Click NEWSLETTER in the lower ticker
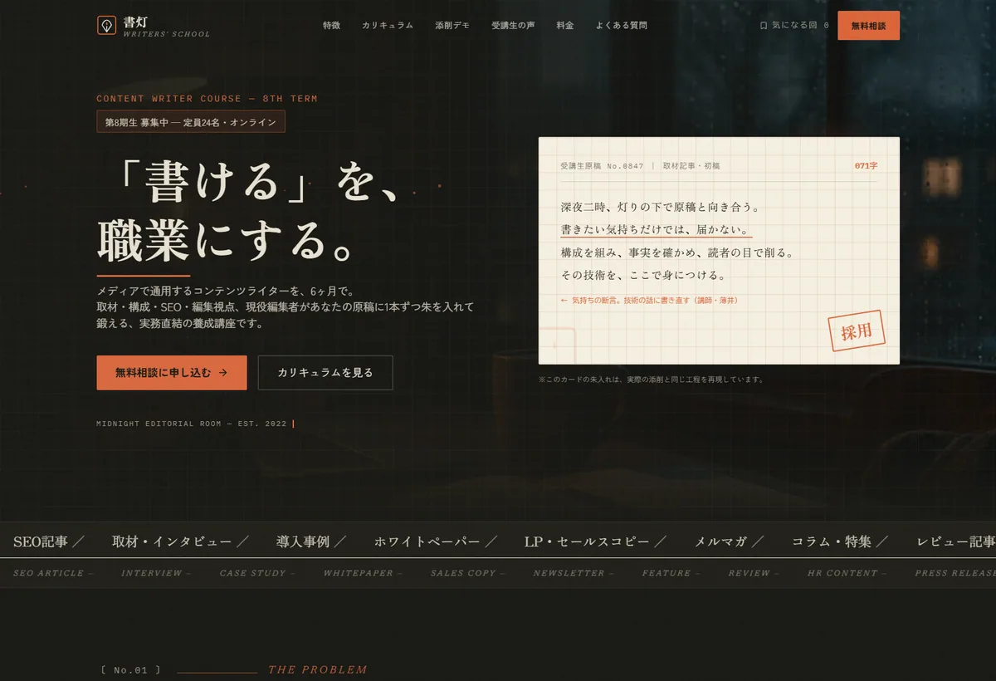The width and height of the screenshot is (996, 681). point(569,573)
